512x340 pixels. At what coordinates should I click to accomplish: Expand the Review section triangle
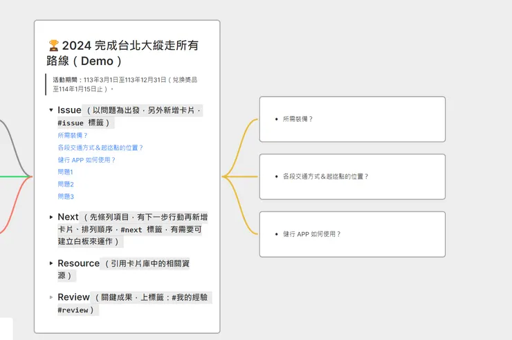tap(51, 298)
